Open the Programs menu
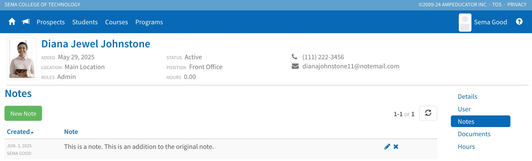The width and height of the screenshot is (532, 161). pos(149,22)
